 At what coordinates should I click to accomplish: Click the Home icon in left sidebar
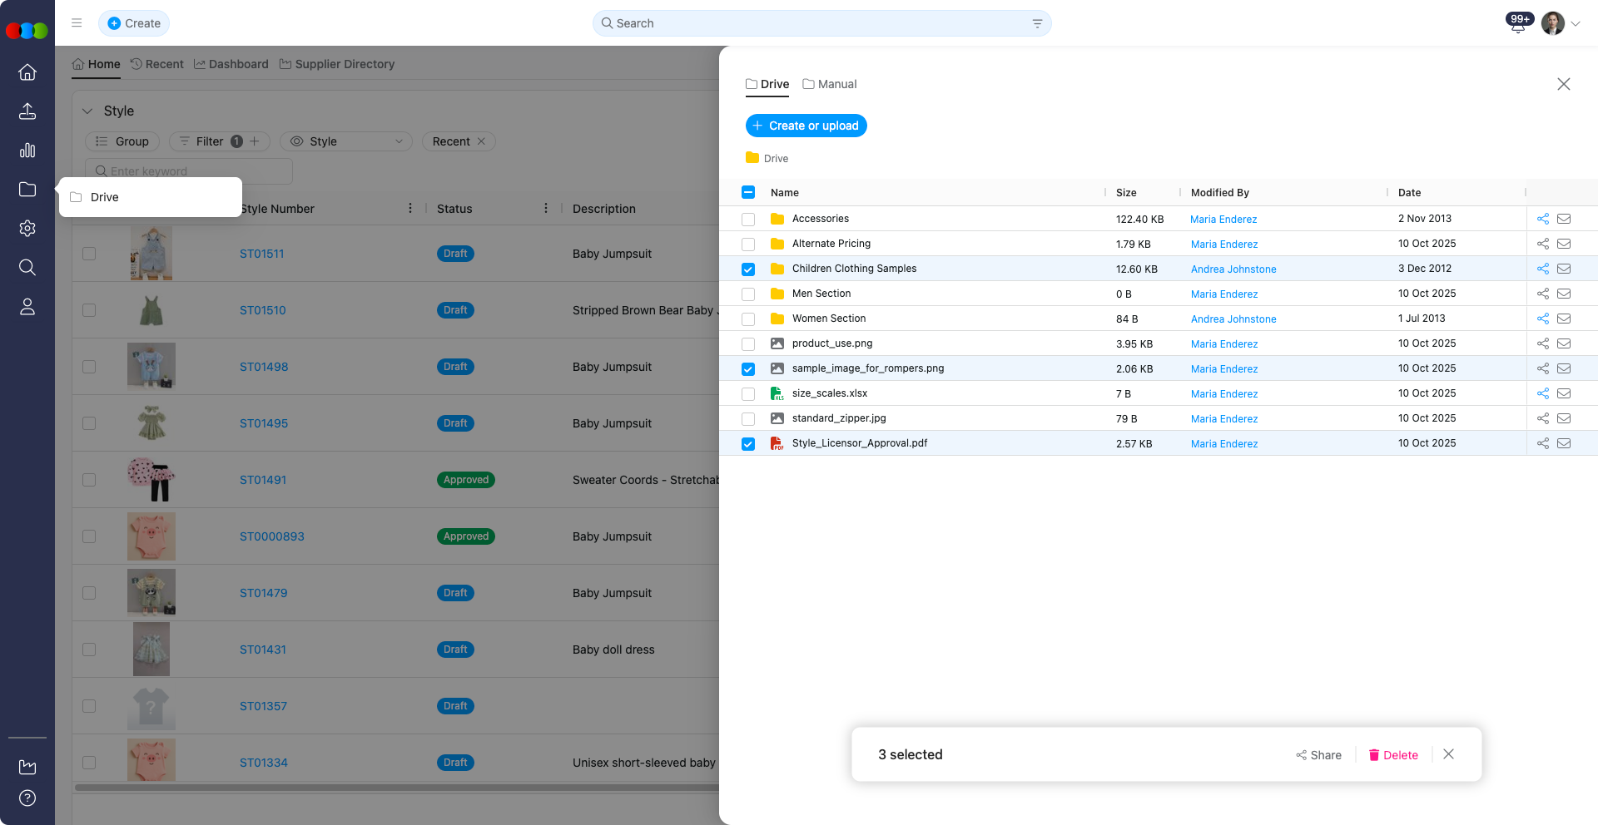[x=27, y=72]
